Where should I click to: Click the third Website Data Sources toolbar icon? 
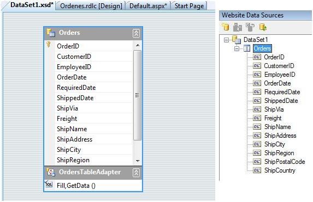[x=250, y=27]
